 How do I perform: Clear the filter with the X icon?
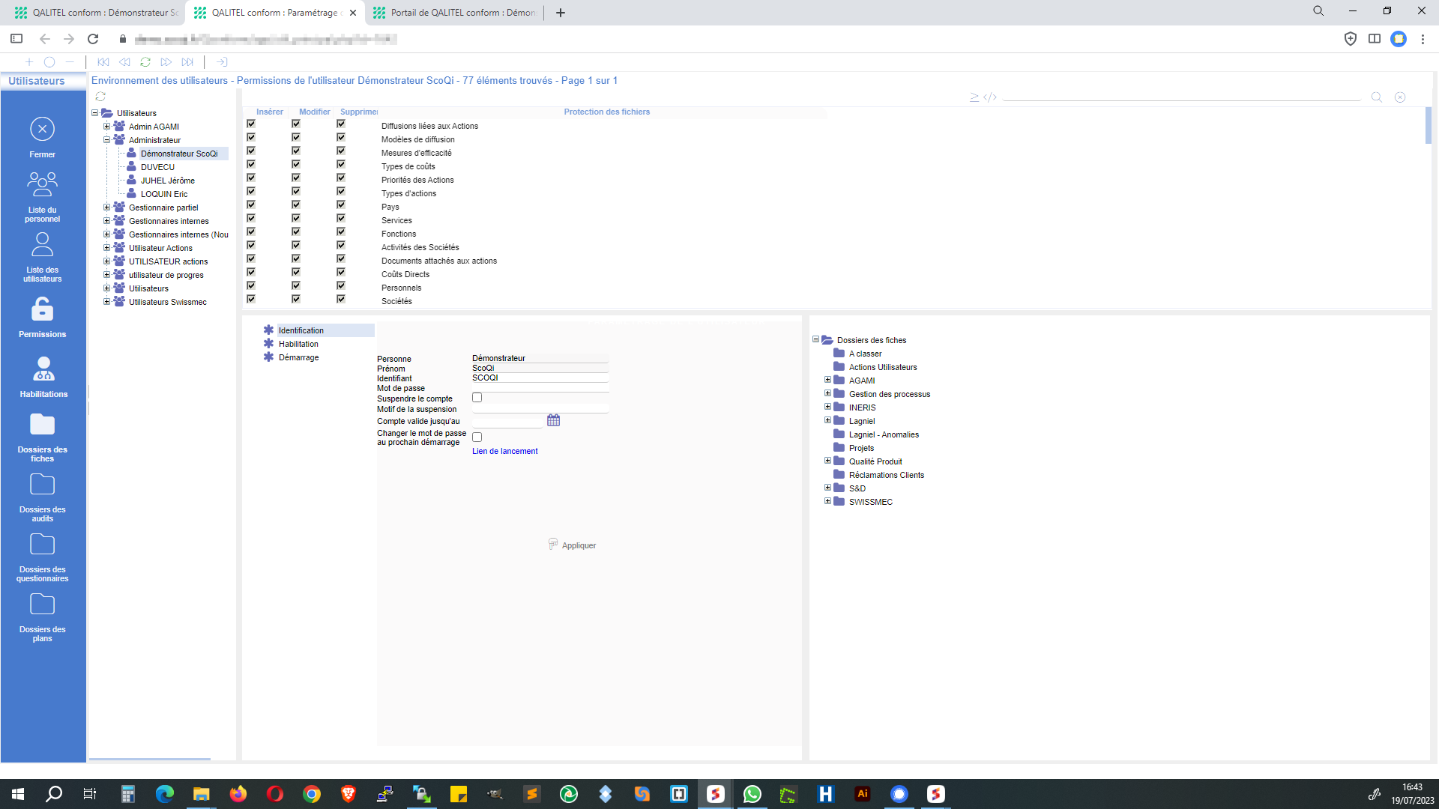coord(1400,97)
